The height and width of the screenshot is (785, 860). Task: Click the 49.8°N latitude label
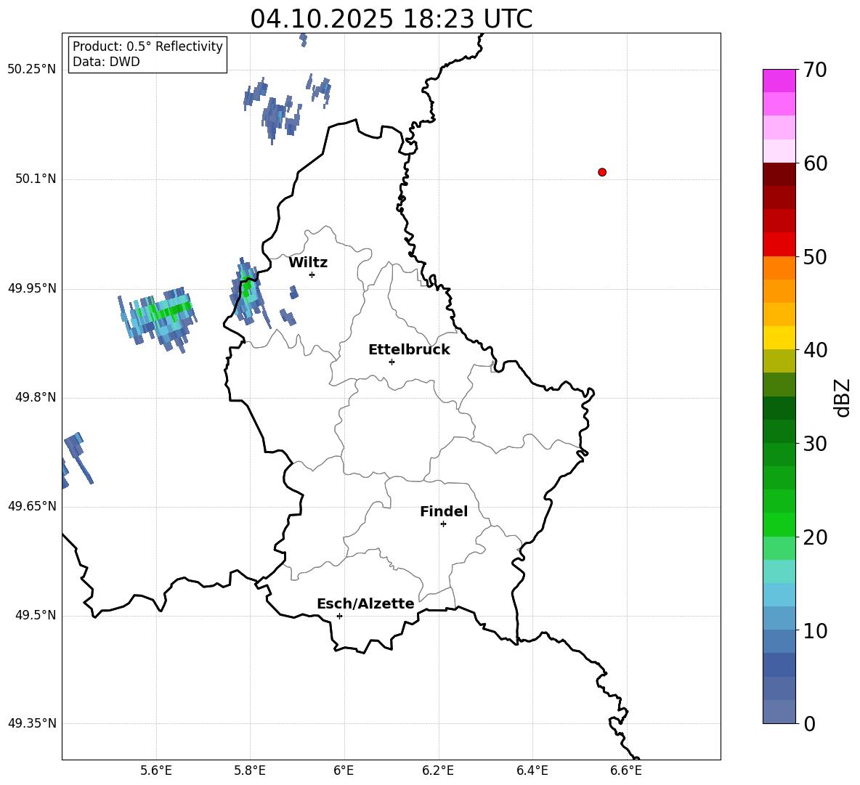click(x=36, y=397)
